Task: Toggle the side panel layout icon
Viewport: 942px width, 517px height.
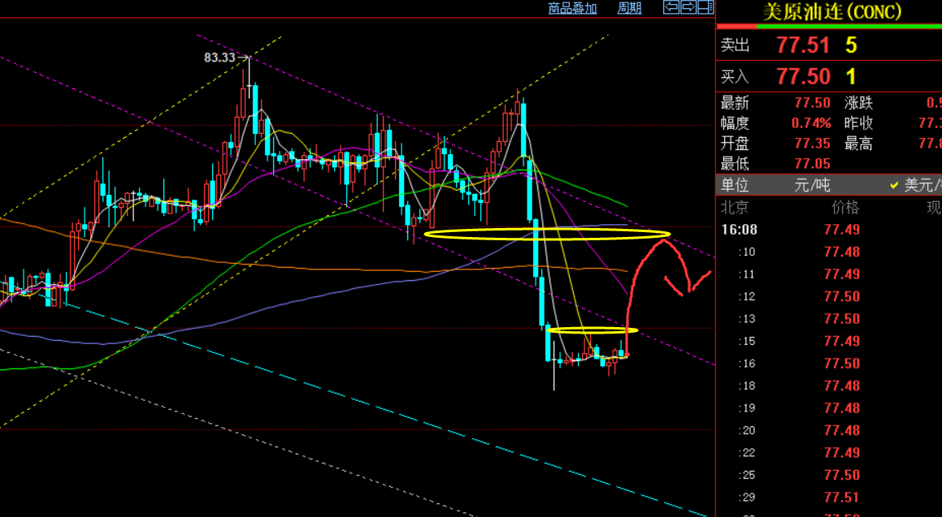Action: 704,7
